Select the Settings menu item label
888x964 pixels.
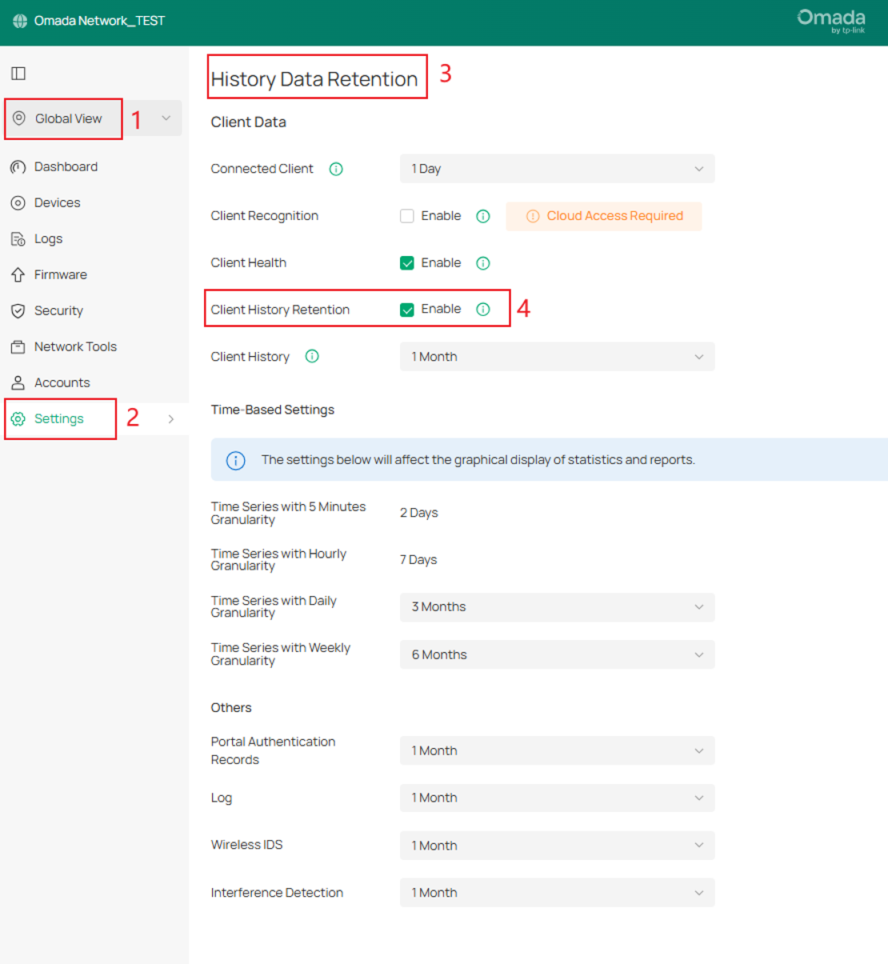pos(58,419)
